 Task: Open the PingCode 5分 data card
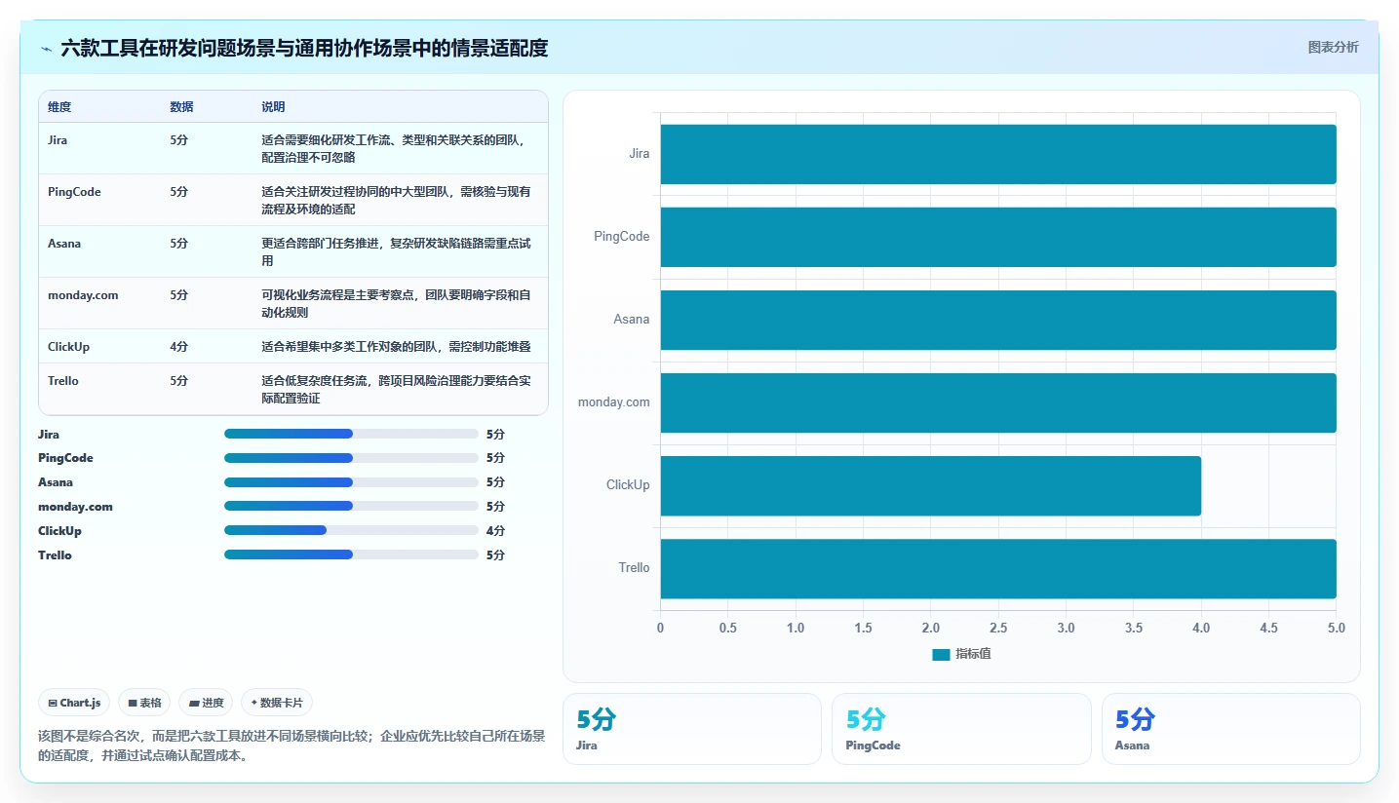(x=961, y=729)
